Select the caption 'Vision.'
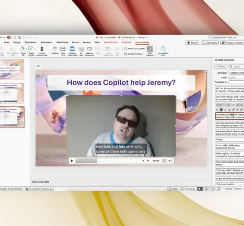This screenshot has width=244, height=226. click(x=230, y=139)
